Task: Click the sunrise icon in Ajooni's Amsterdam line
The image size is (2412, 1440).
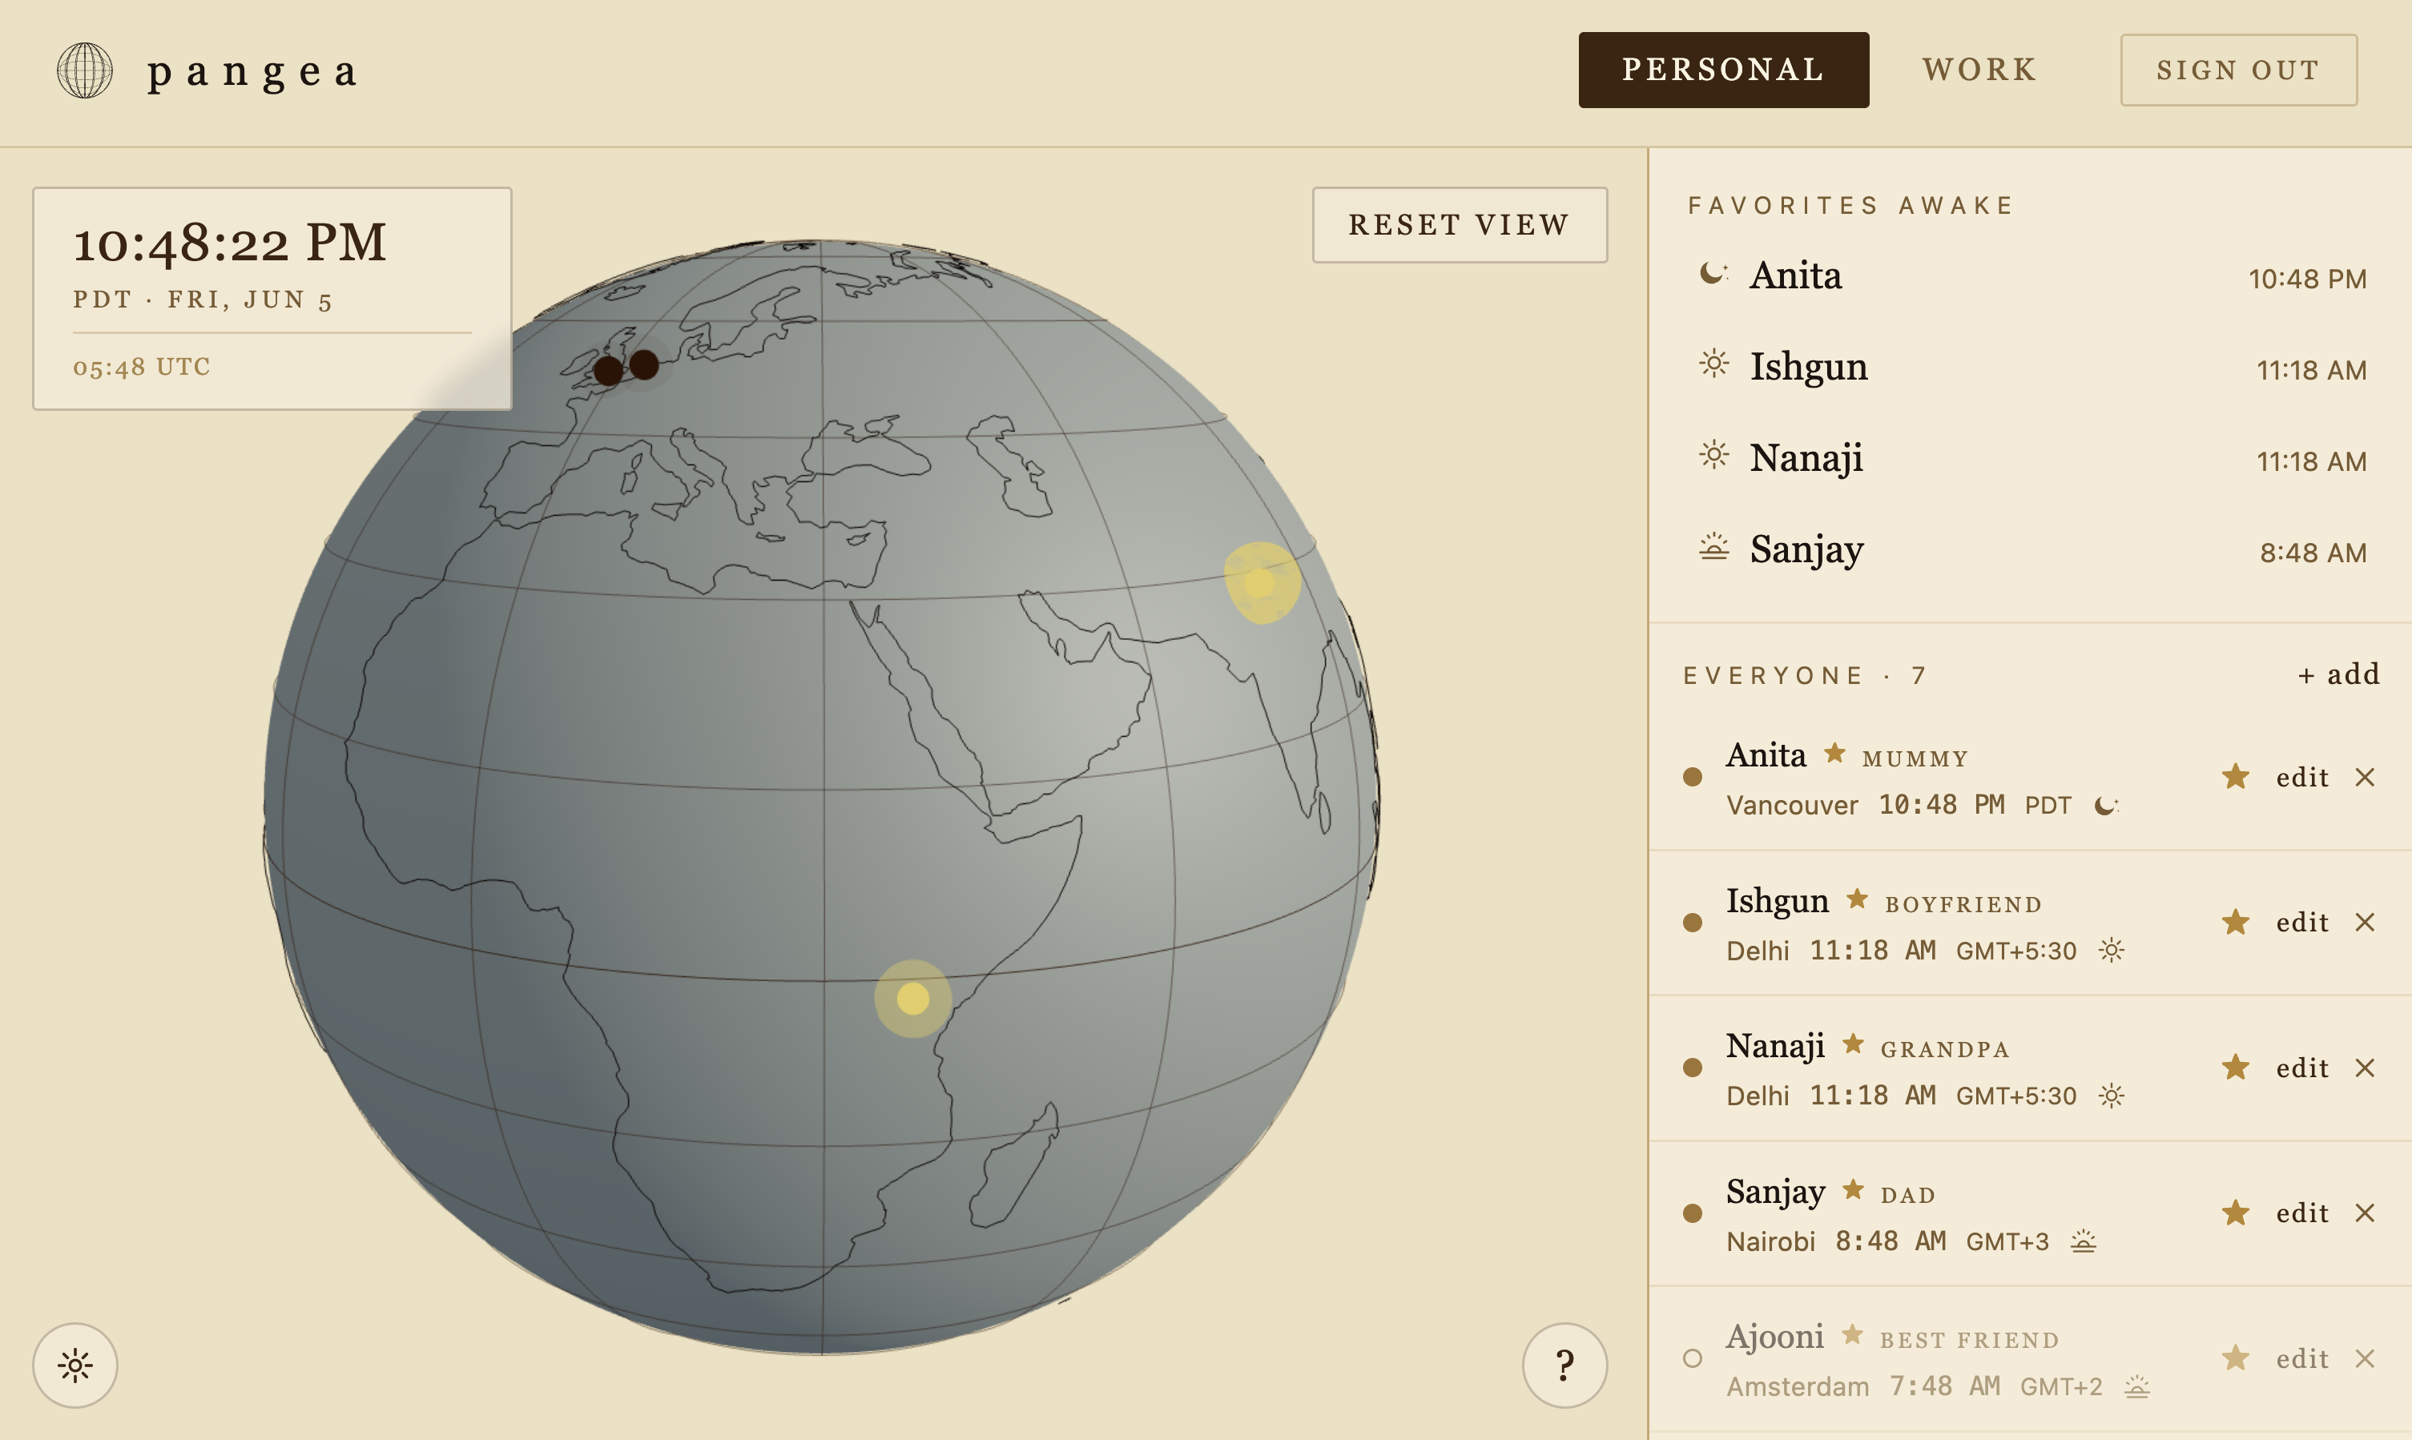Action: (2136, 1386)
